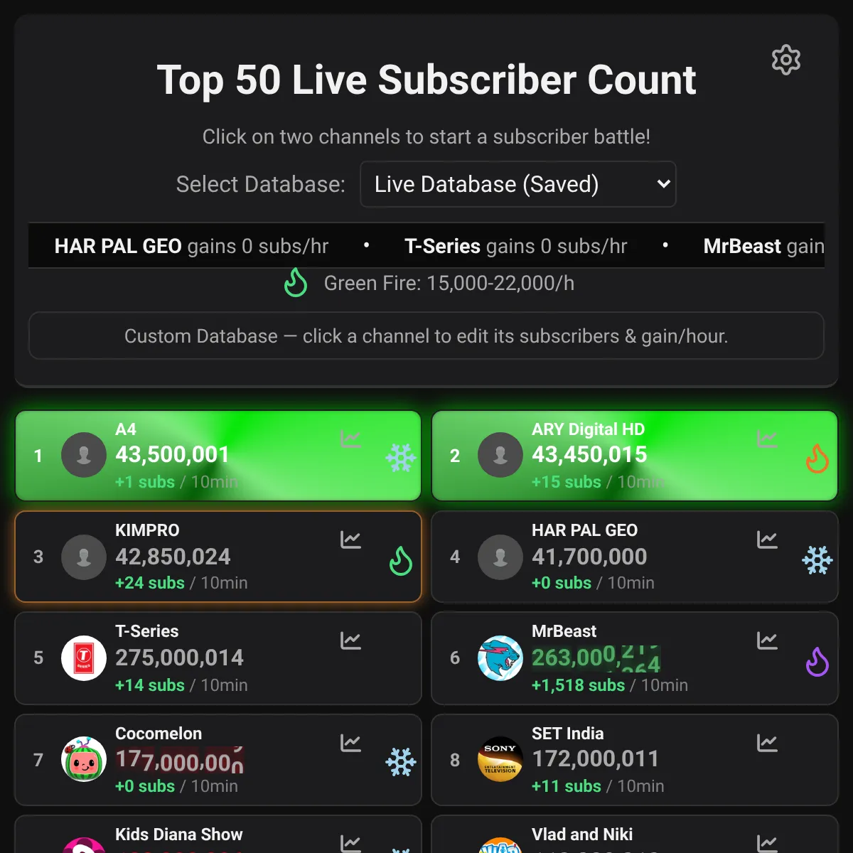The image size is (853, 853).
Task: Click the chart icon on KIMPRO card
Action: coord(350,540)
